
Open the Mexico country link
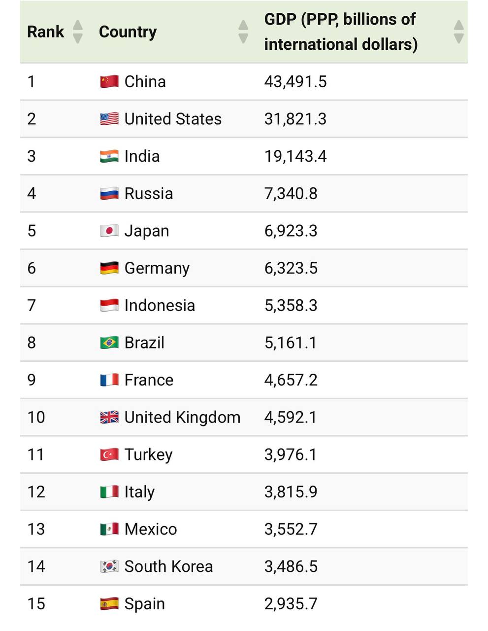[151, 529]
